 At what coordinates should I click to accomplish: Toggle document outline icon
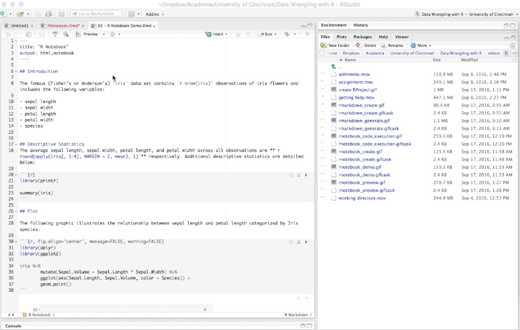(x=307, y=34)
